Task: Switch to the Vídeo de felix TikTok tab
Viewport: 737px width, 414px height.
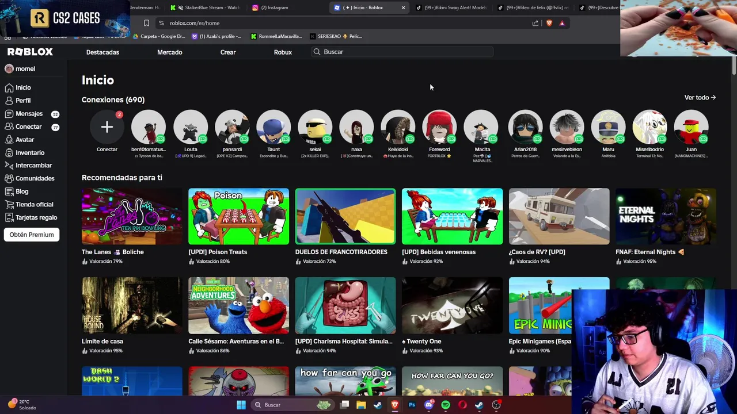Action: point(534,7)
